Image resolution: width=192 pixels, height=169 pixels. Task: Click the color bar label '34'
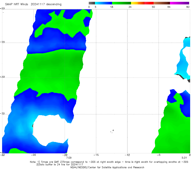point(130,7)
